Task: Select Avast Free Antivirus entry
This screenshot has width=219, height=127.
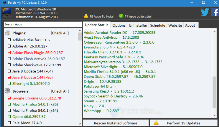Action: 111,38
